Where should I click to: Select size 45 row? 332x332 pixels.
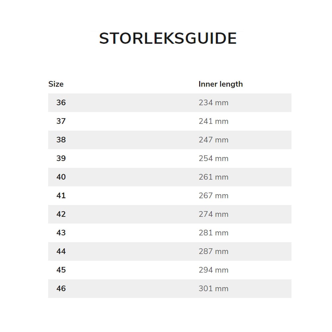(x=61, y=270)
